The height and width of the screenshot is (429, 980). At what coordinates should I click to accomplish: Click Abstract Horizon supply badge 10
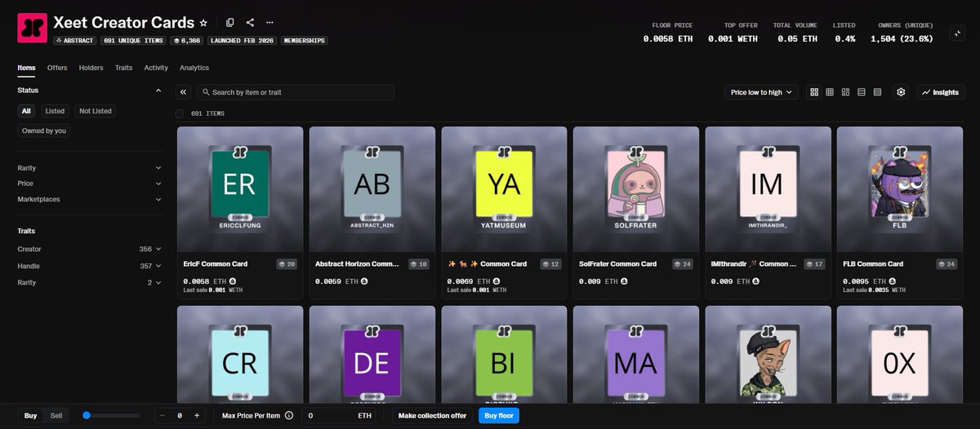pyautogui.click(x=420, y=264)
